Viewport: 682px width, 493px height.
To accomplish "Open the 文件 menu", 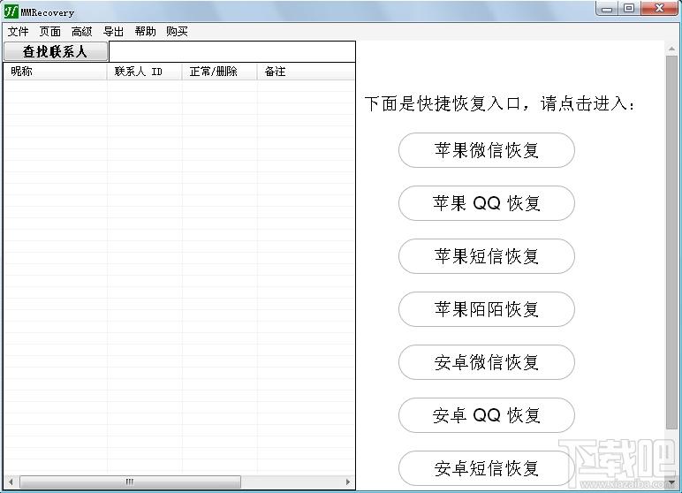I will (18, 31).
